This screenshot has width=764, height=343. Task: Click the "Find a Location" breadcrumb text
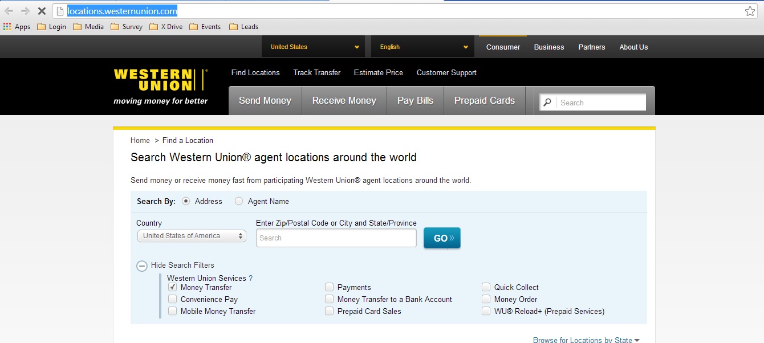tap(188, 140)
